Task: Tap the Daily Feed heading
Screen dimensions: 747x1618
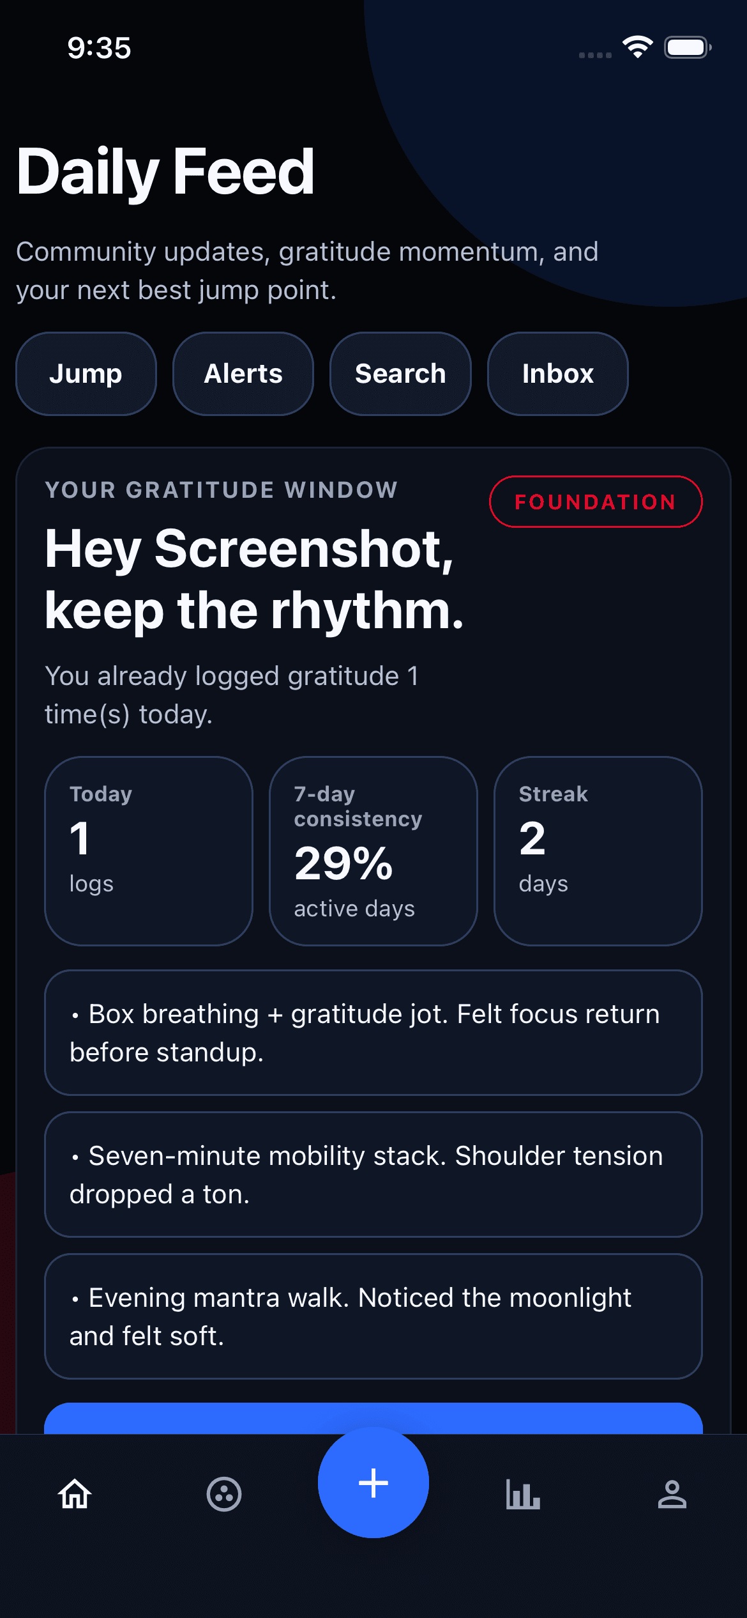Action: coord(165,171)
